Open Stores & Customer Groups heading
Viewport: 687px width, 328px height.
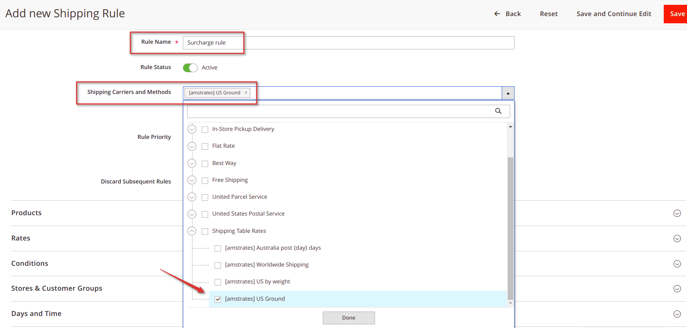pos(57,288)
